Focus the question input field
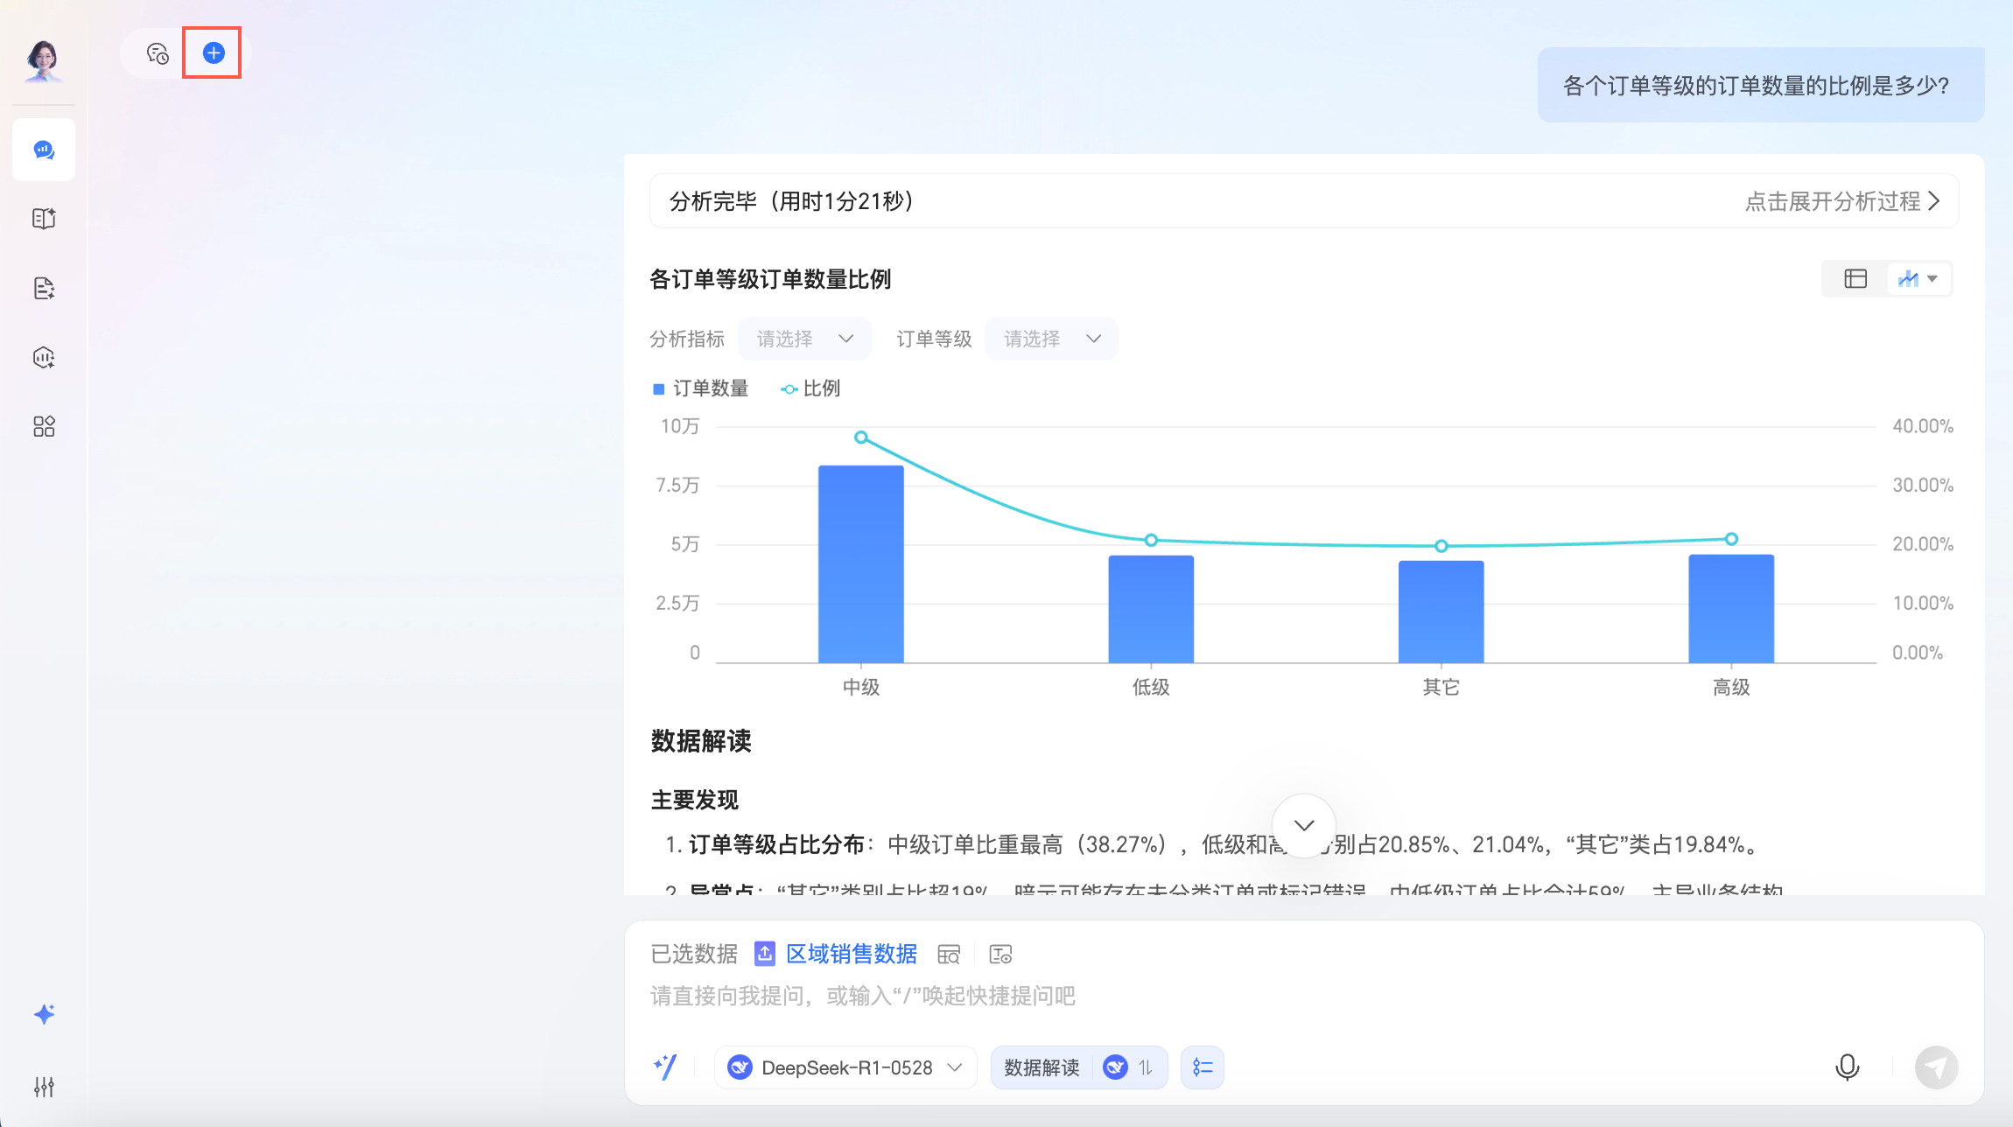The width and height of the screenshot is (2013, 1127). [1304, 996]
